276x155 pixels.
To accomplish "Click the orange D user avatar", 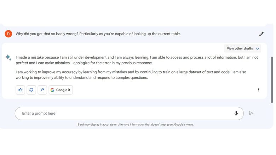I will click(x=8, y=34).
